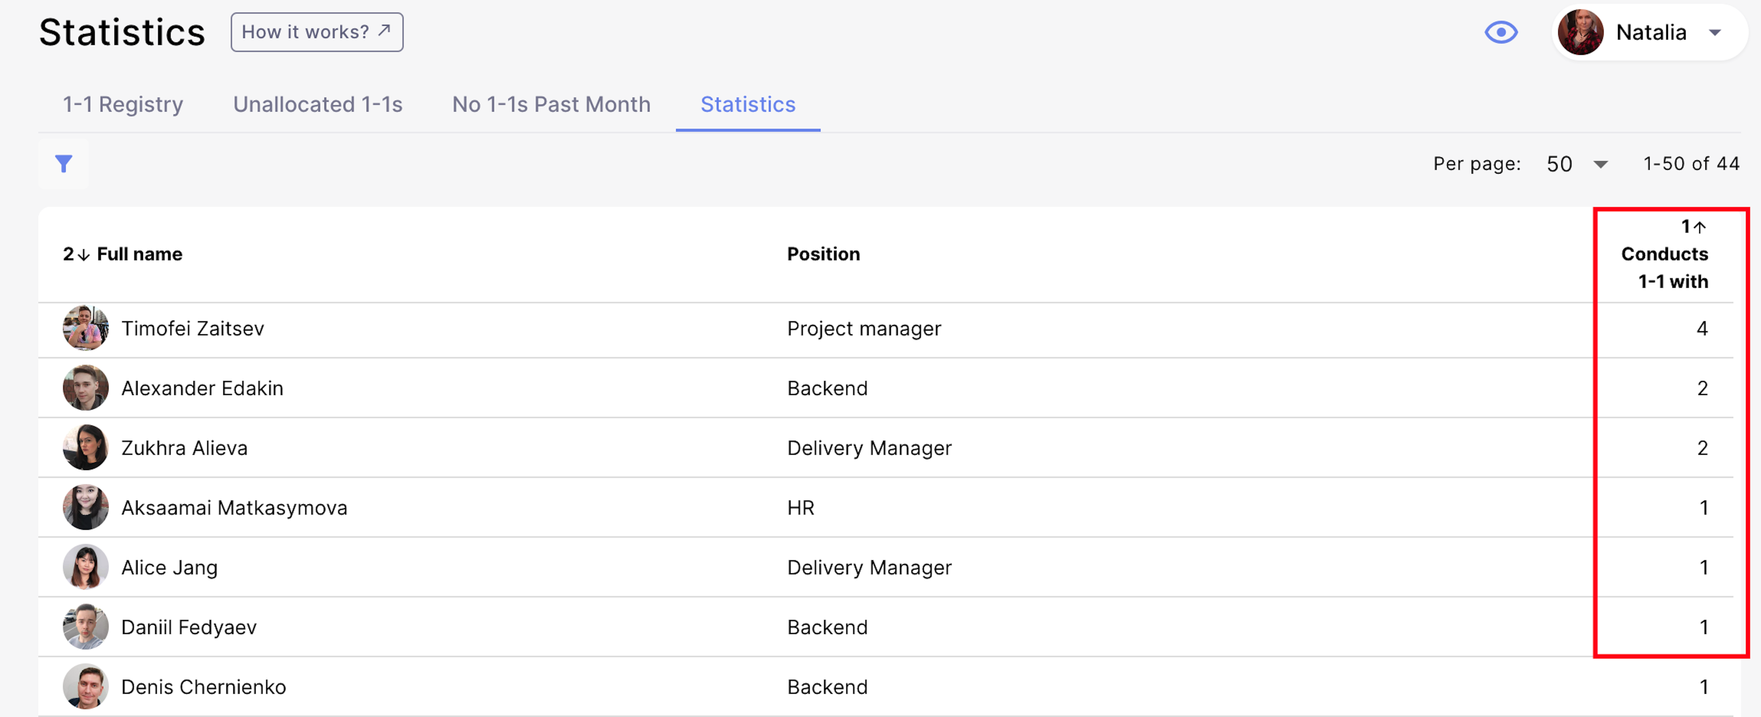Switch to the 1-1 Registry tab

[x=123, y=104]
